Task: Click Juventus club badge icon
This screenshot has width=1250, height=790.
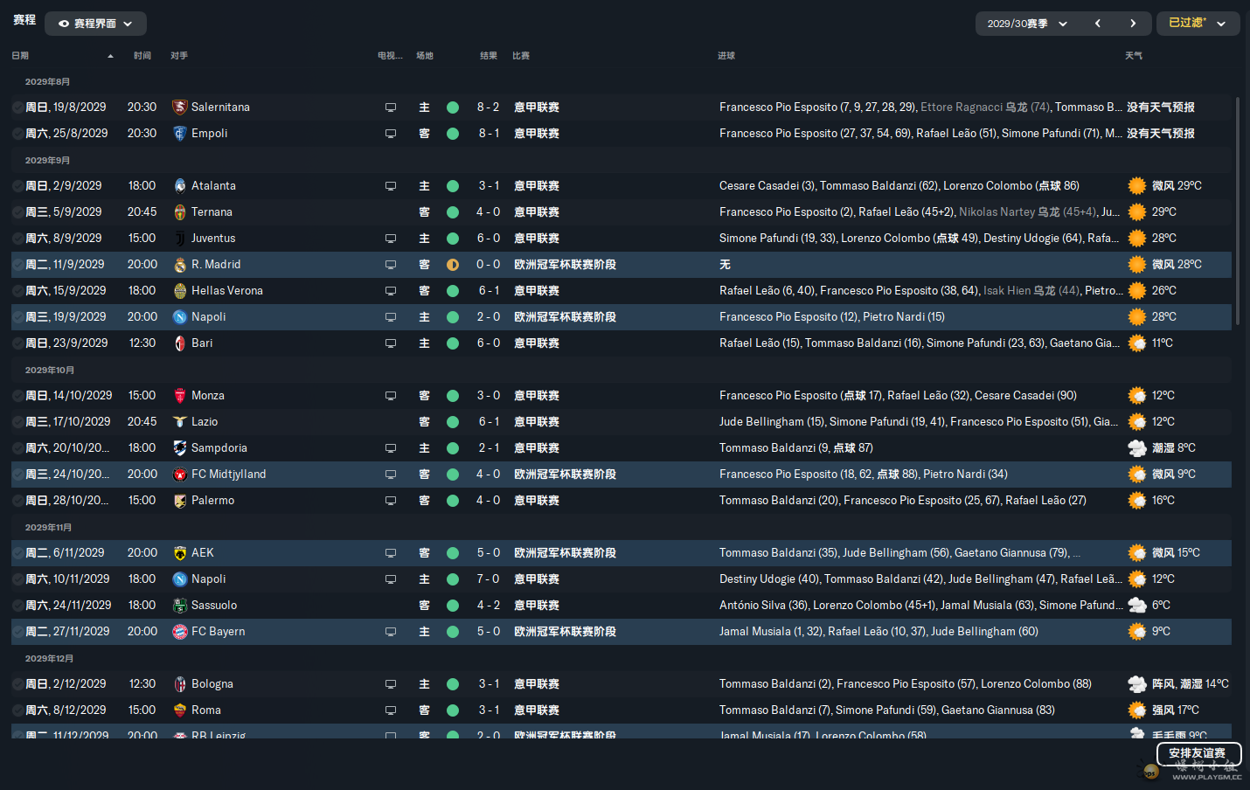Action: [x=180, y=239]
